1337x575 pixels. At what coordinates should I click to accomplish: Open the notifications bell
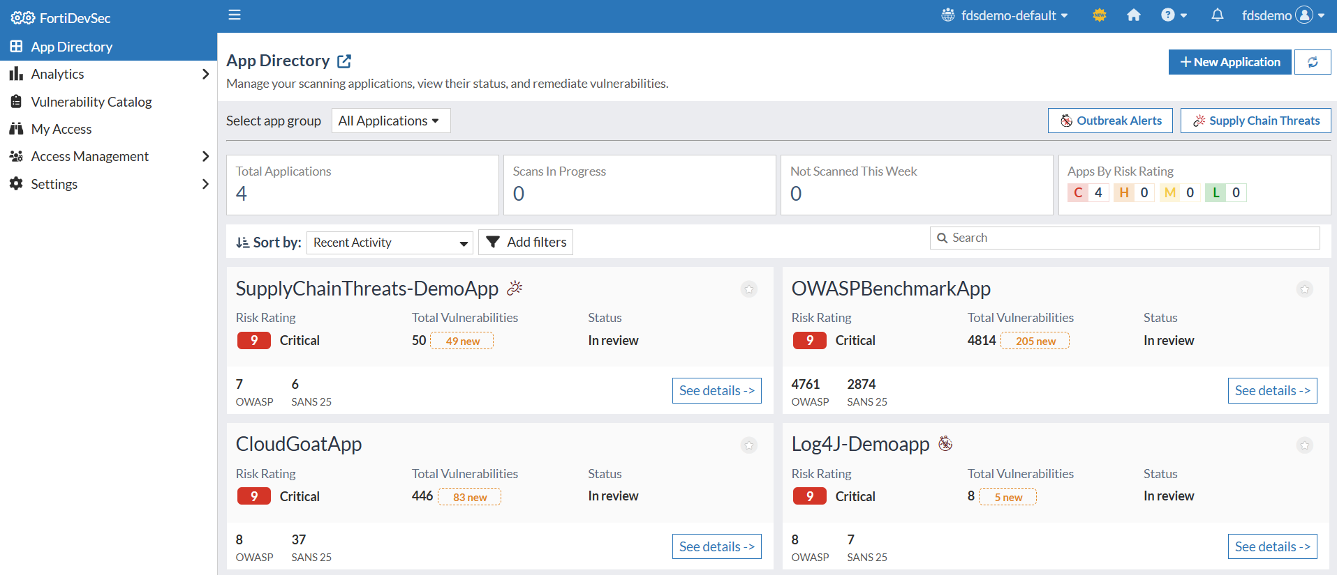tap(1217, 15)
